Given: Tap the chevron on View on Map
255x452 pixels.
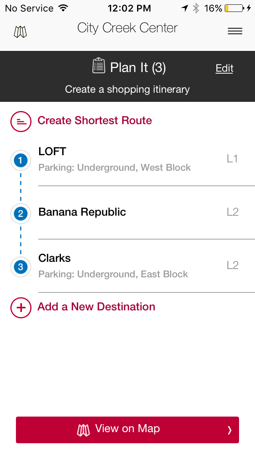Looking at the screenshot, I should (229, 430).
